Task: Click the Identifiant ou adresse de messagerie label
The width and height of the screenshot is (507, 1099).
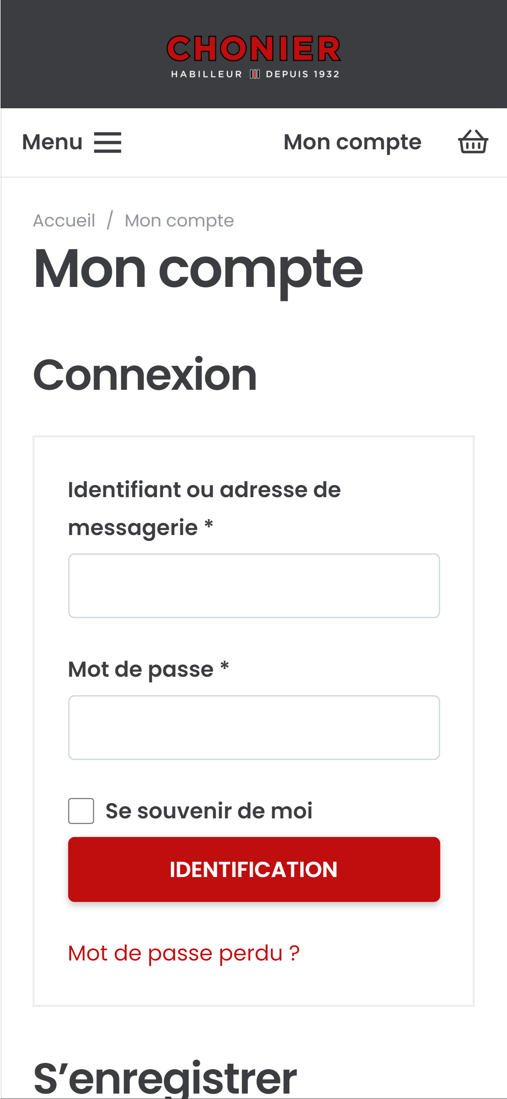Action: (x=205, y=508)
